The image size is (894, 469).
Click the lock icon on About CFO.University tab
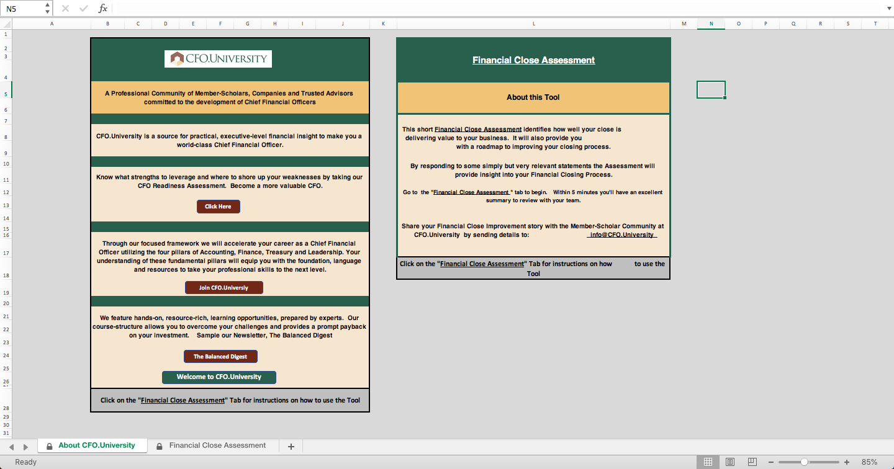coord(49,446)
